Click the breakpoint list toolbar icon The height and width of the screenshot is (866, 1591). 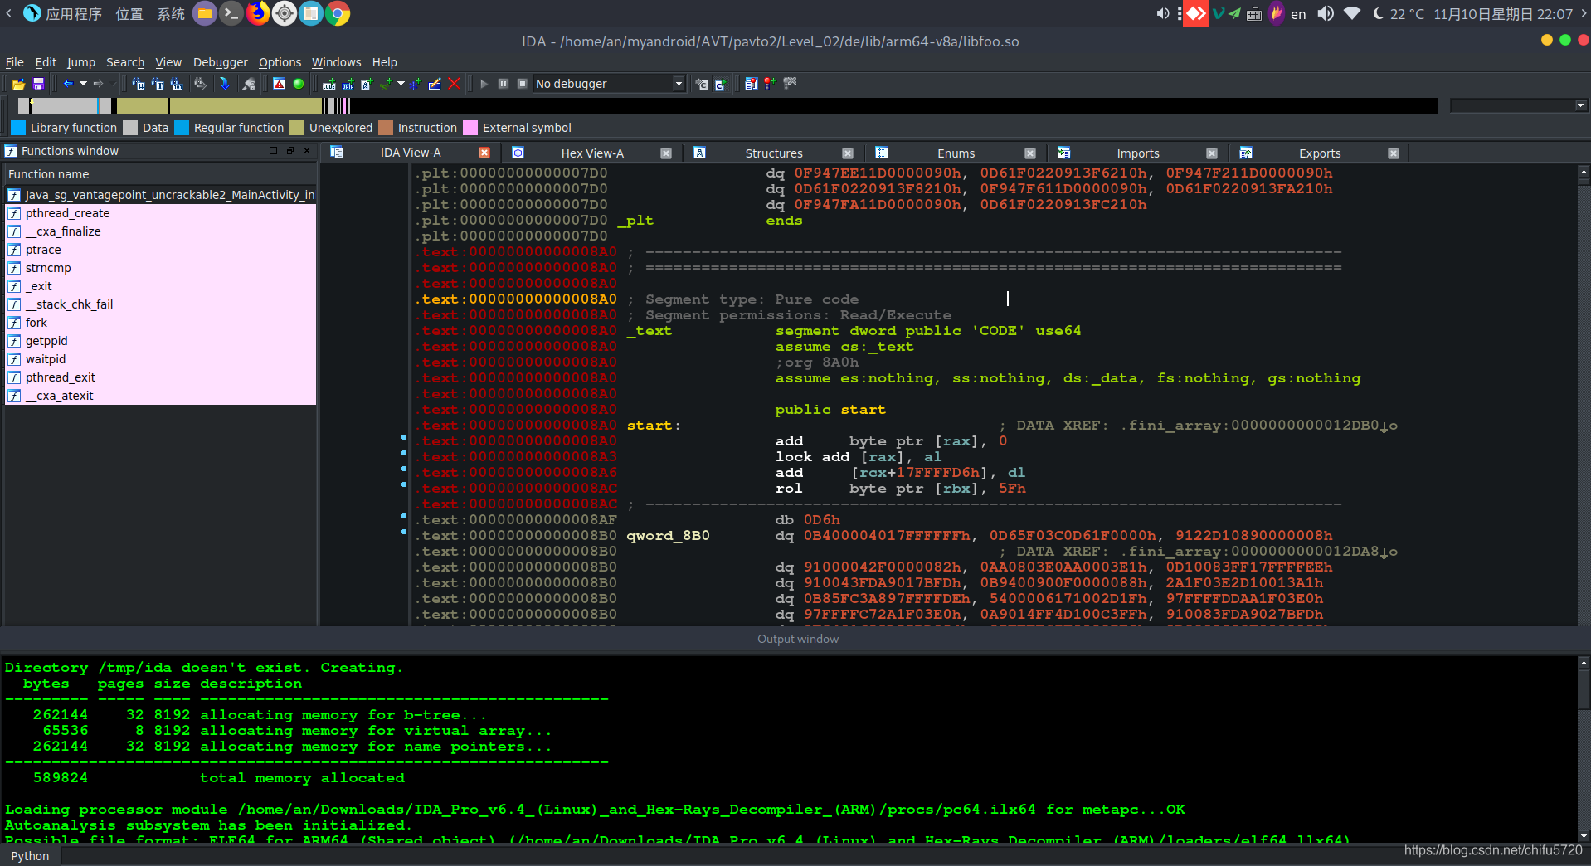(x=752, y=84)
